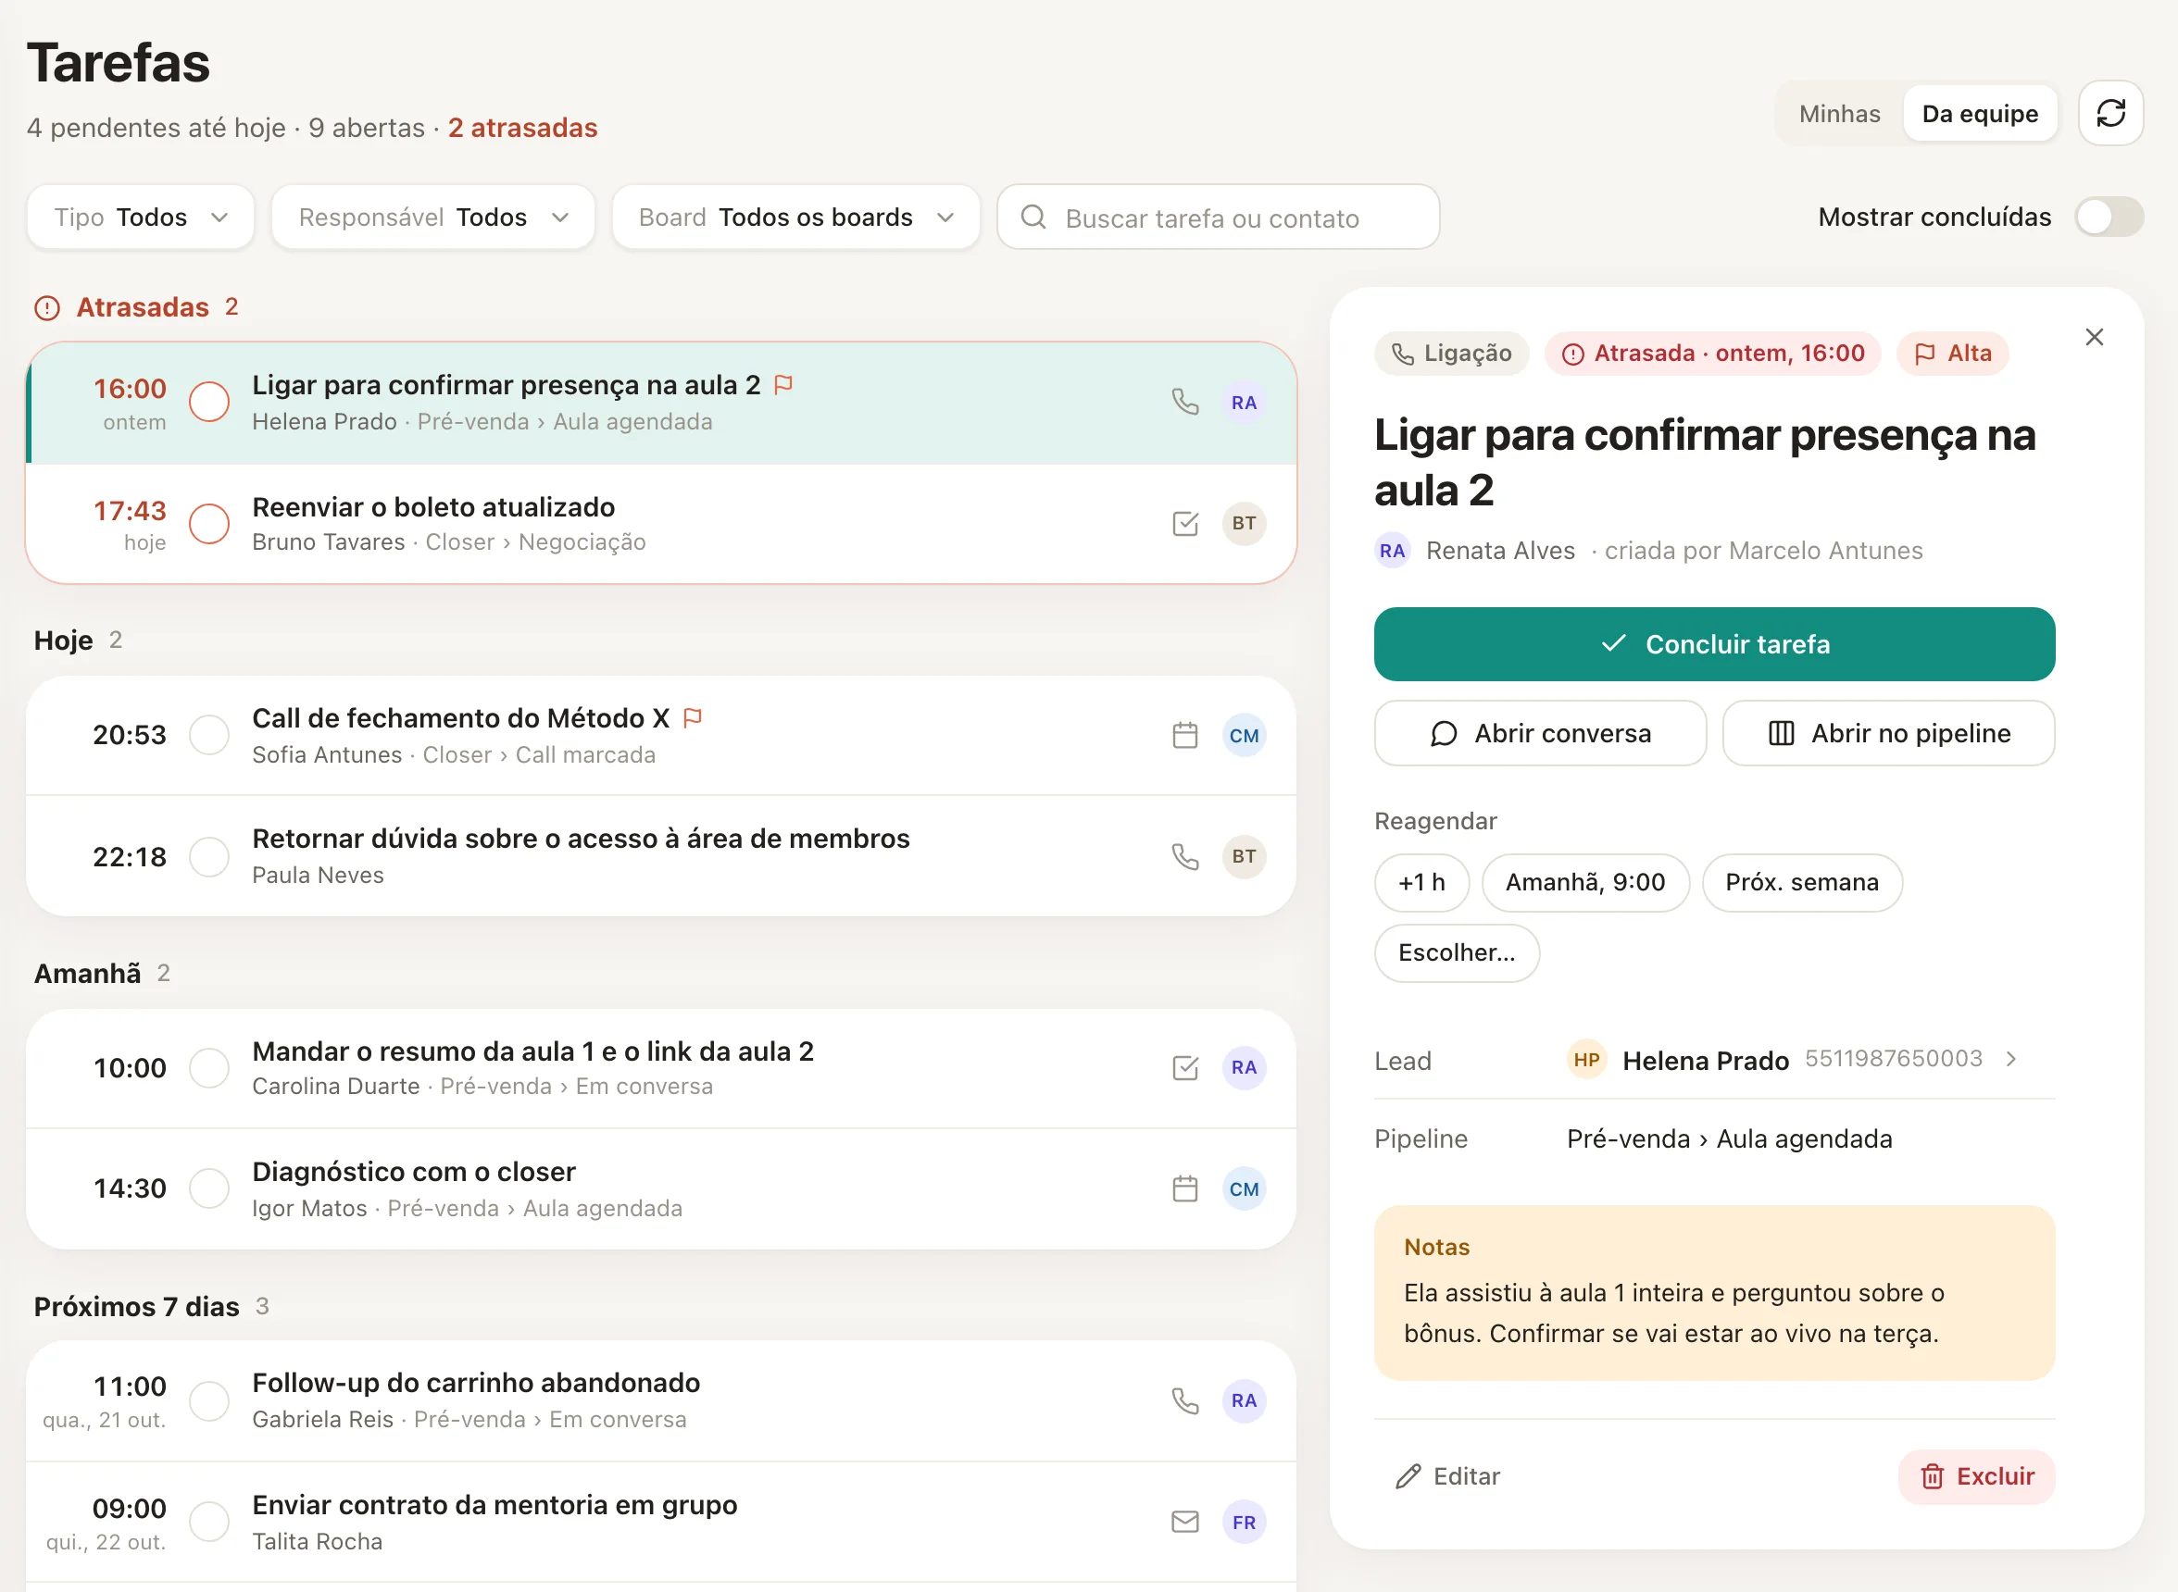Focus the Buscar tarefa ou contato field
Screen dimensions: 2178x1592
1218,217
